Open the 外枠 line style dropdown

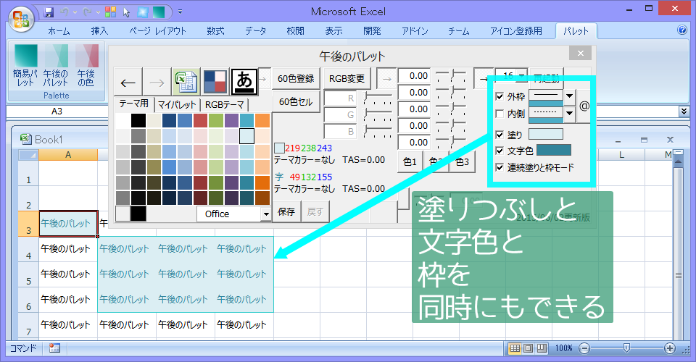click(x=569, y=96)
